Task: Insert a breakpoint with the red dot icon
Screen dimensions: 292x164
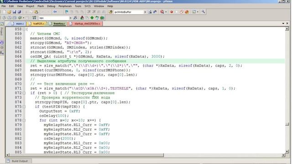Action: [172, 12]
